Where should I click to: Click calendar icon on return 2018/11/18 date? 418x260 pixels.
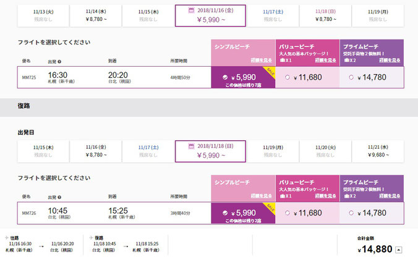tap(191, 146)
